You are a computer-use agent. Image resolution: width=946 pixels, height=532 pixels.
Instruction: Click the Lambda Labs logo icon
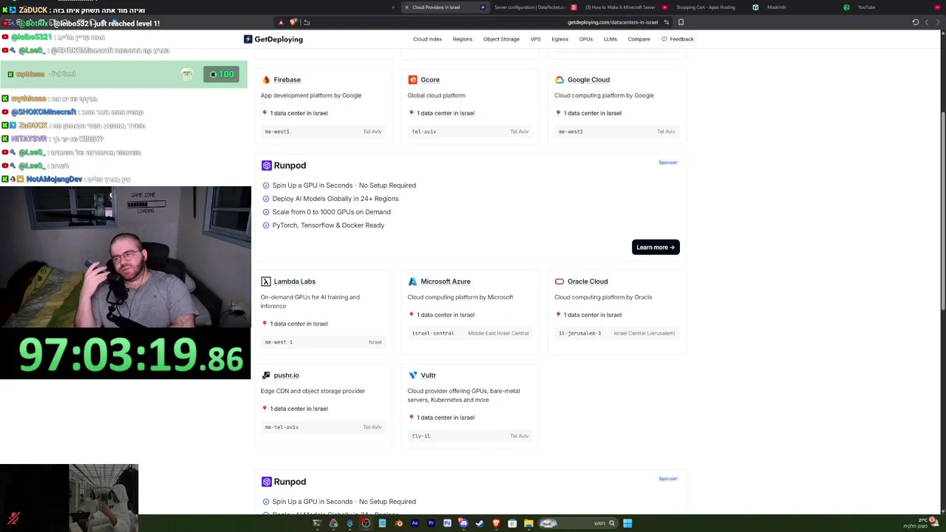point(266,282)
